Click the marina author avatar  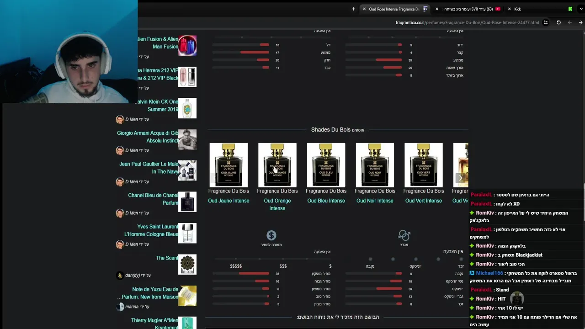[x=120, y=307]
